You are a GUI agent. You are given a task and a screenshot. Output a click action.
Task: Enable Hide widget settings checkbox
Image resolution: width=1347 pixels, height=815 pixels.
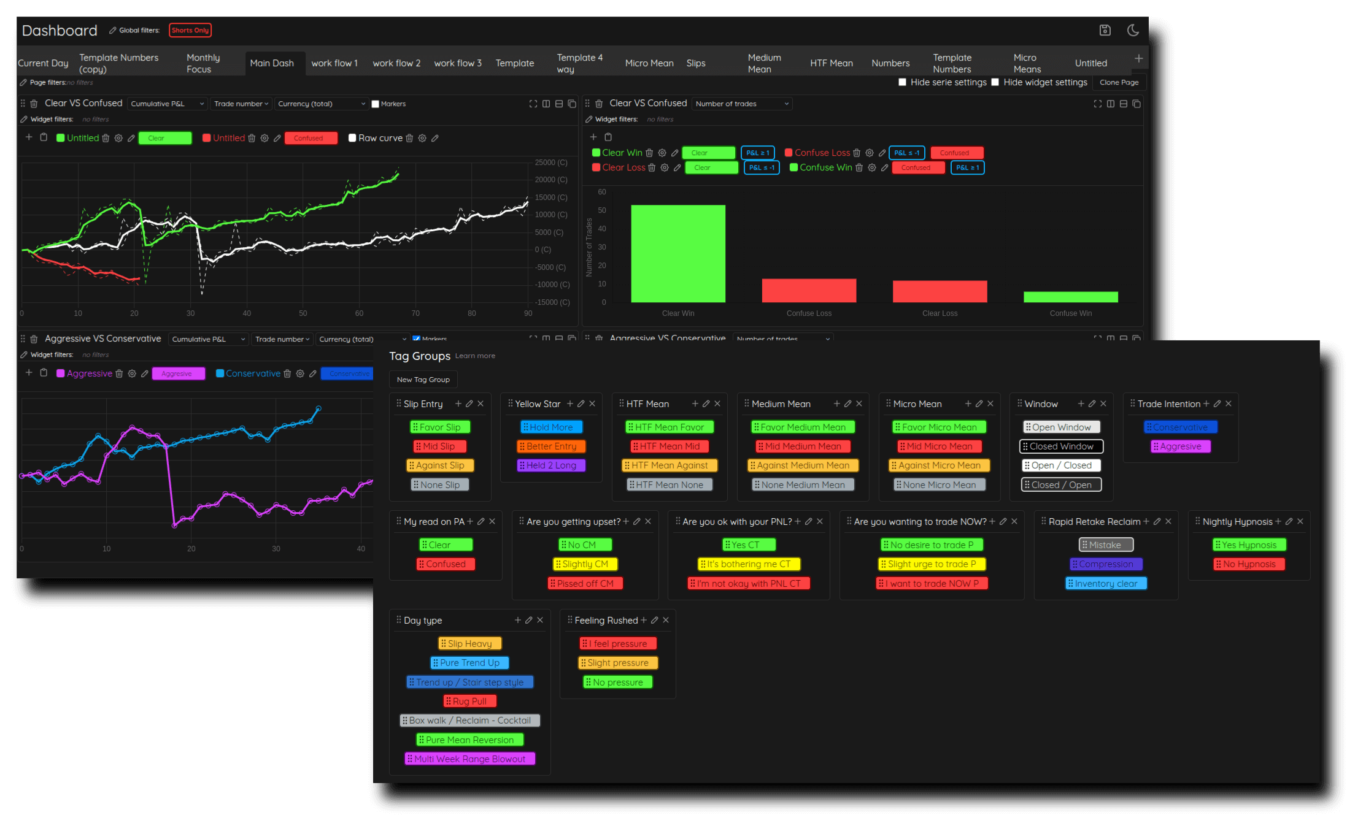click(x=995, y=82)
